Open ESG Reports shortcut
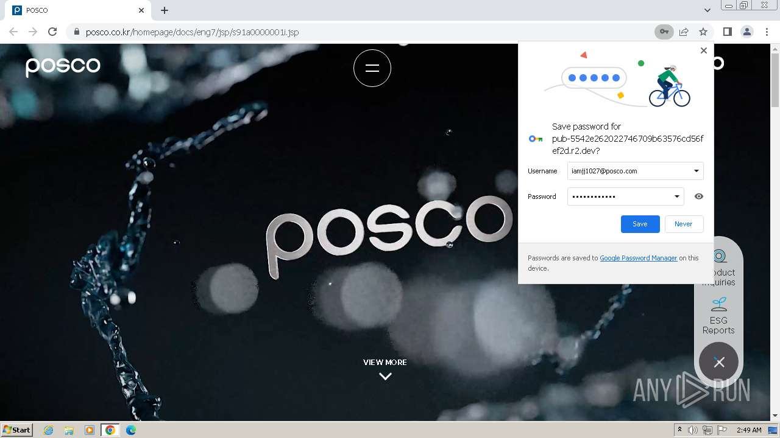Viewport: 780px width, 438px height. pyautogui.click(x=718, y=316)
